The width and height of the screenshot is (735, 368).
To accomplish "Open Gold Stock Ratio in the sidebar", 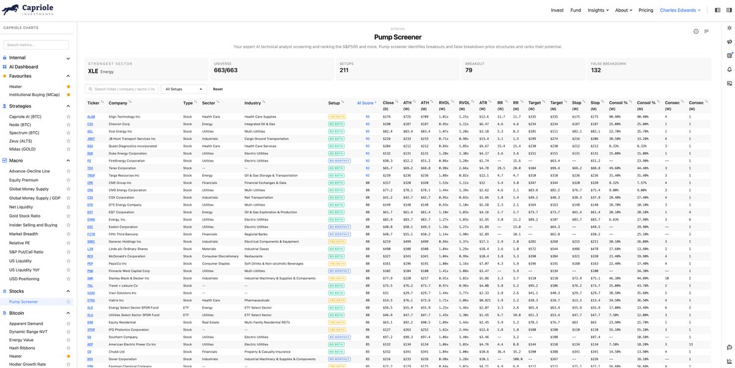I will (24, 216).
